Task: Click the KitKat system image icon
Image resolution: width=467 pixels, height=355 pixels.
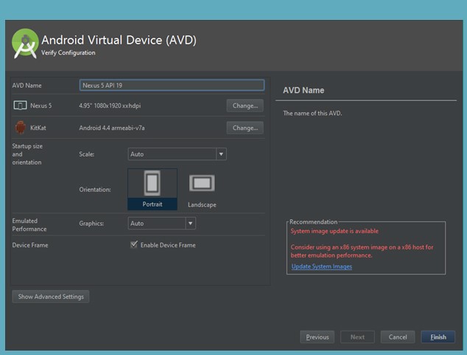Action: click(x=20, y=128)
